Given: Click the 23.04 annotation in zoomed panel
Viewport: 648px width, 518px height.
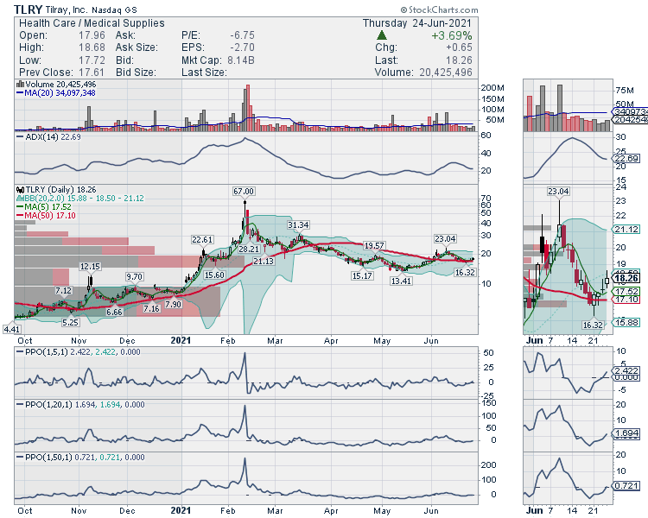Looking at the screenshot, I should click(x=558, y=192).
